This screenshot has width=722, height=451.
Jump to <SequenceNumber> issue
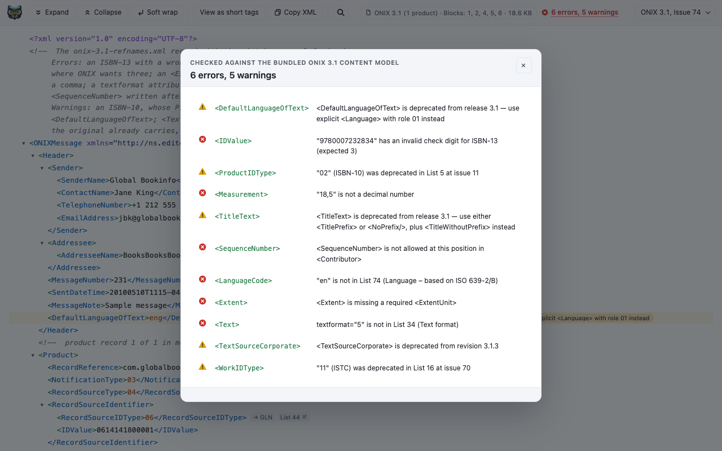[248, 249]
